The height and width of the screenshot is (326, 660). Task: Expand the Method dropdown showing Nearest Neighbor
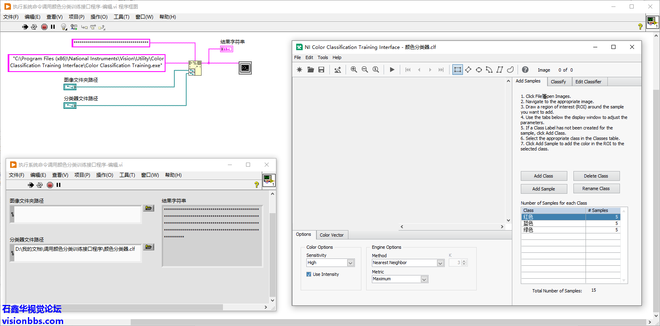click(x=440, y=263)
